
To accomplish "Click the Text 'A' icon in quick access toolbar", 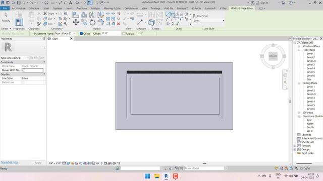I will tap(71, 3).
